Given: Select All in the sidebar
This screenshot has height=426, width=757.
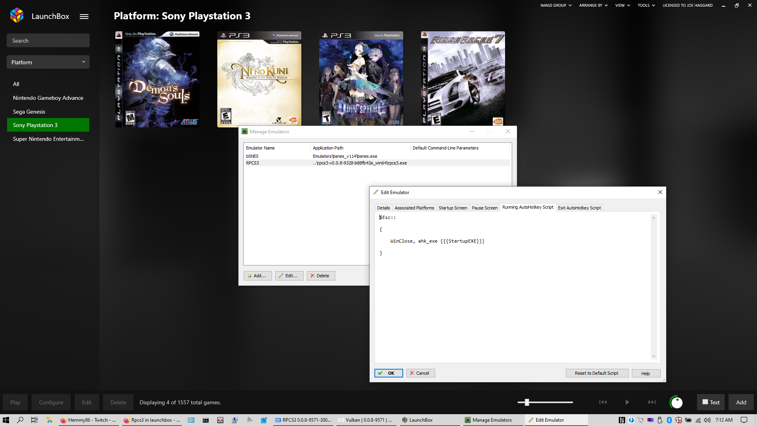Looking at the screenshot, I should coord(16,84).
